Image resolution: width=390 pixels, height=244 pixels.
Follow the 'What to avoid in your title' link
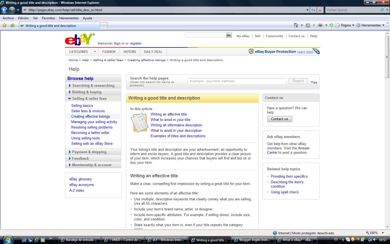(x=170, y=120)
